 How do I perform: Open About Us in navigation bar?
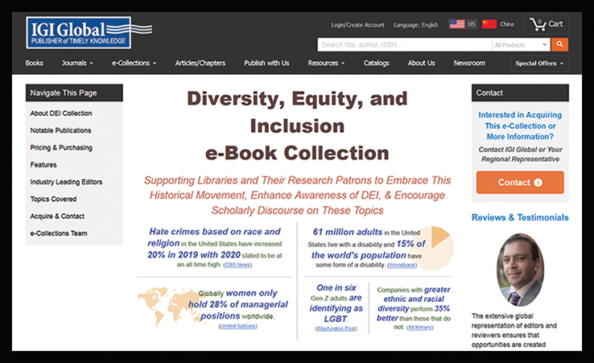[x=421, y=64]
